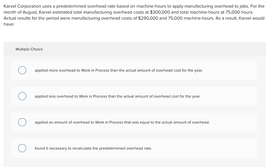Click the Multiple Choice header label
The image size is (270, 167).
click(29, 49)
